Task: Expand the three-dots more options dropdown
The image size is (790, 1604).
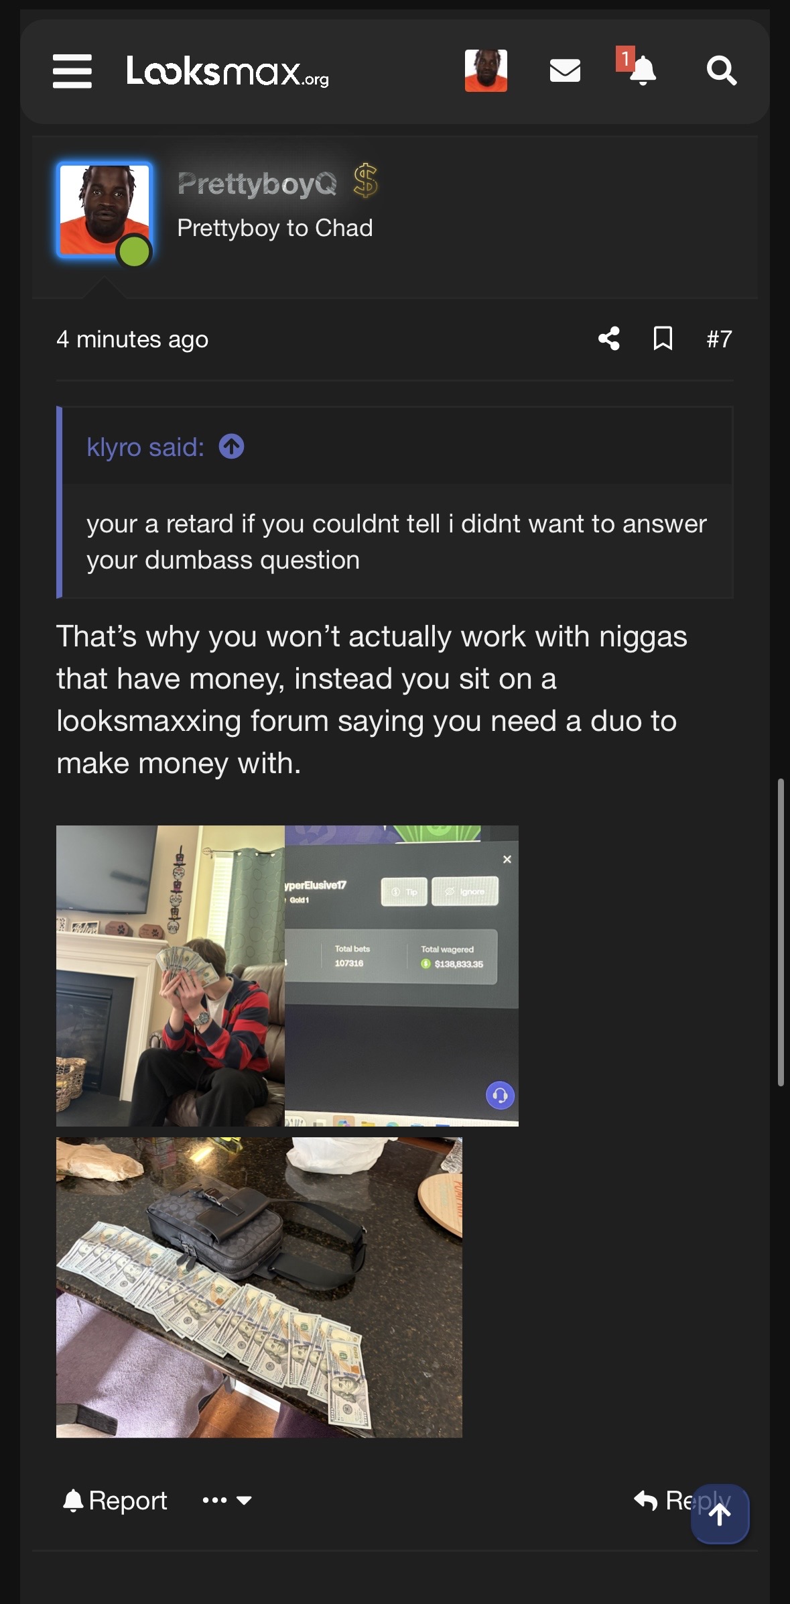Action: click(226, 1501)
